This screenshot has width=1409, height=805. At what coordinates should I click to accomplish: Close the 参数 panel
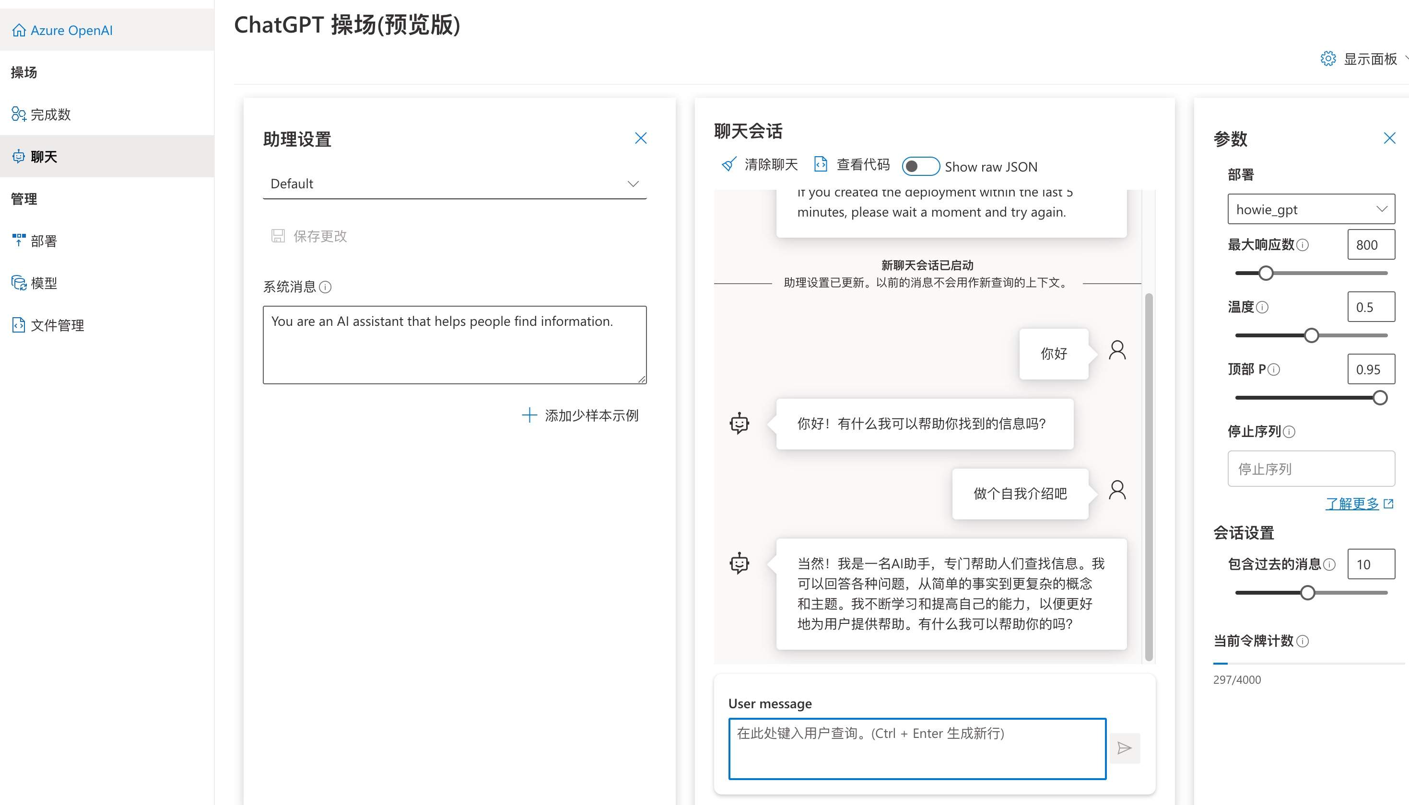1389,138
